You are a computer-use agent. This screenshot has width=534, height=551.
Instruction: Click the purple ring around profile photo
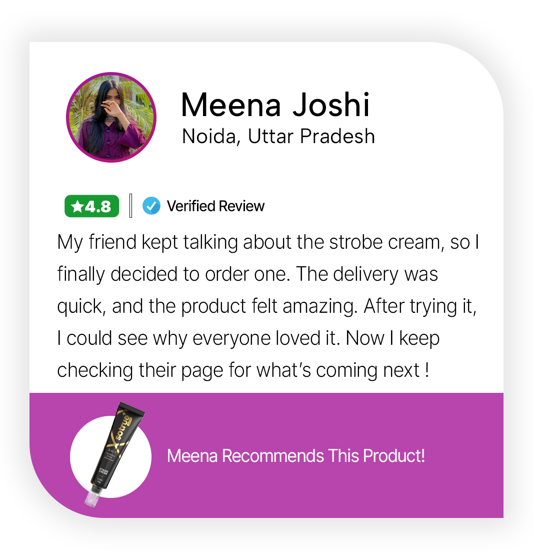tap(111, 74)
